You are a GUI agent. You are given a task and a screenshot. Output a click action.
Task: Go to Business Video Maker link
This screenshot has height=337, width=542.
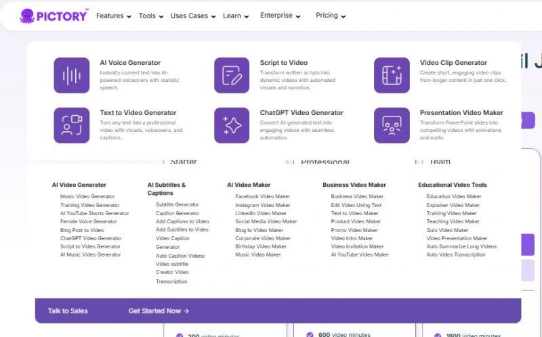coord(357,196)
